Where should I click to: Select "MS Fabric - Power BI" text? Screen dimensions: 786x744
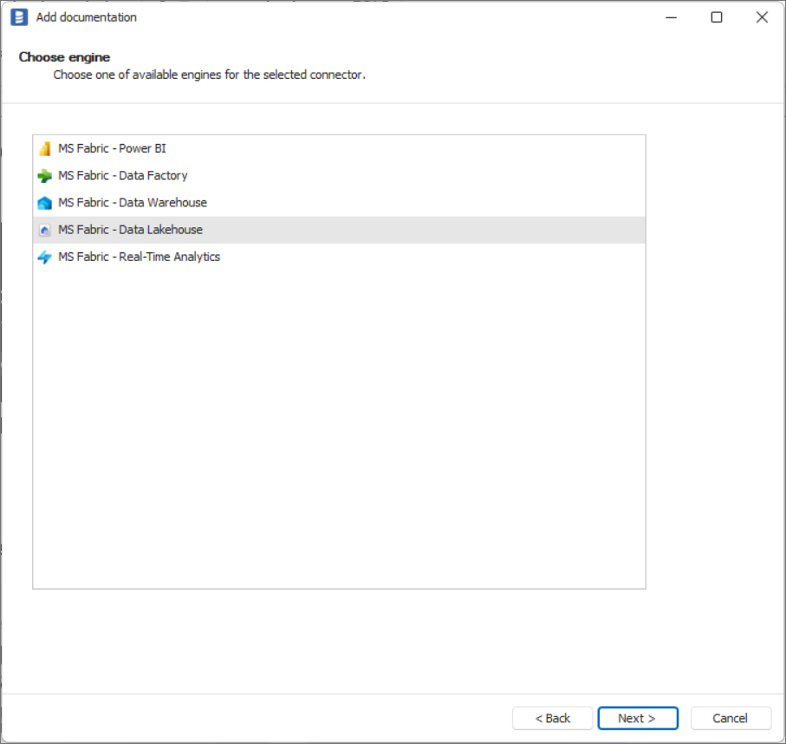(112, 148)
